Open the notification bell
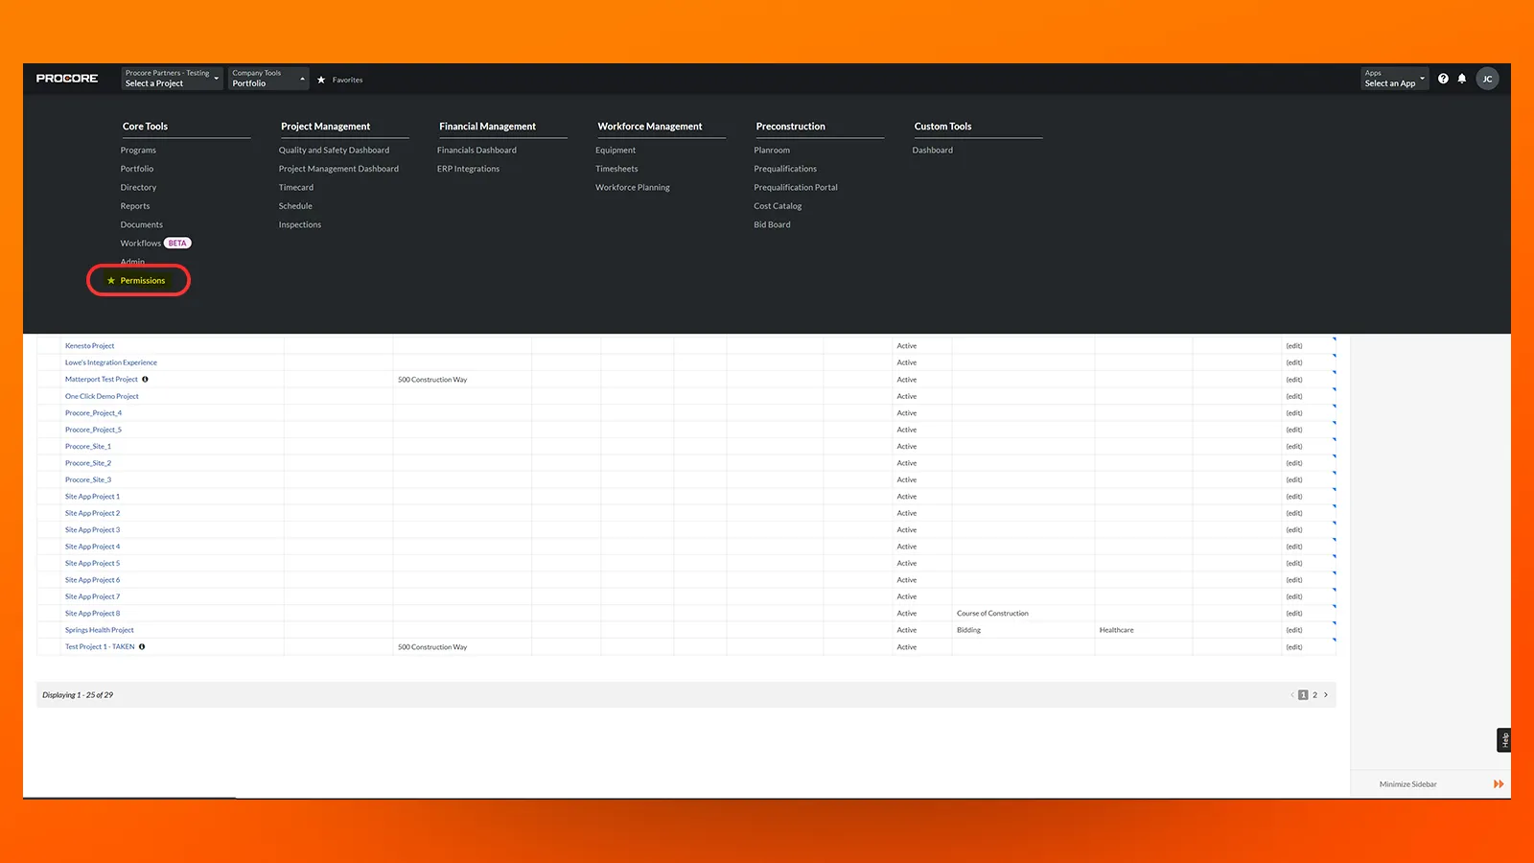Viewport: 1534px width, 863px height. (x=1461, y=79)
